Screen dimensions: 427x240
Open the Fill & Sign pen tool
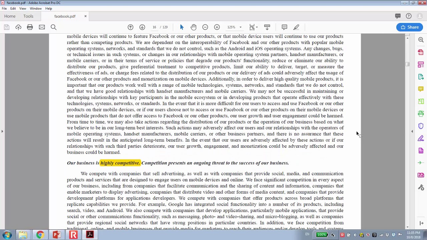(x=421, y=138)
